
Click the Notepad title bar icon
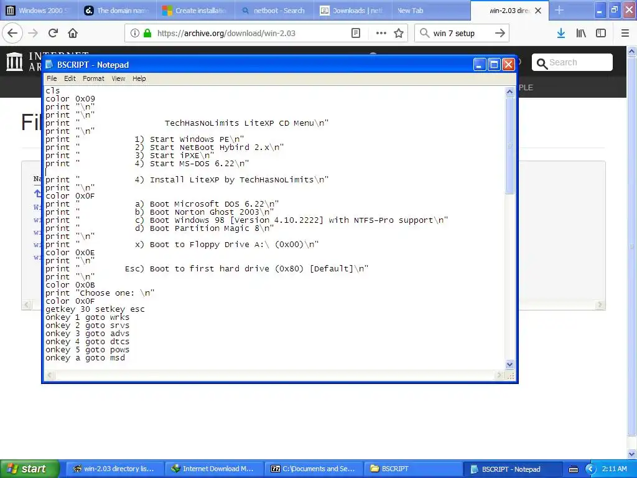click(x=49, y=65)
